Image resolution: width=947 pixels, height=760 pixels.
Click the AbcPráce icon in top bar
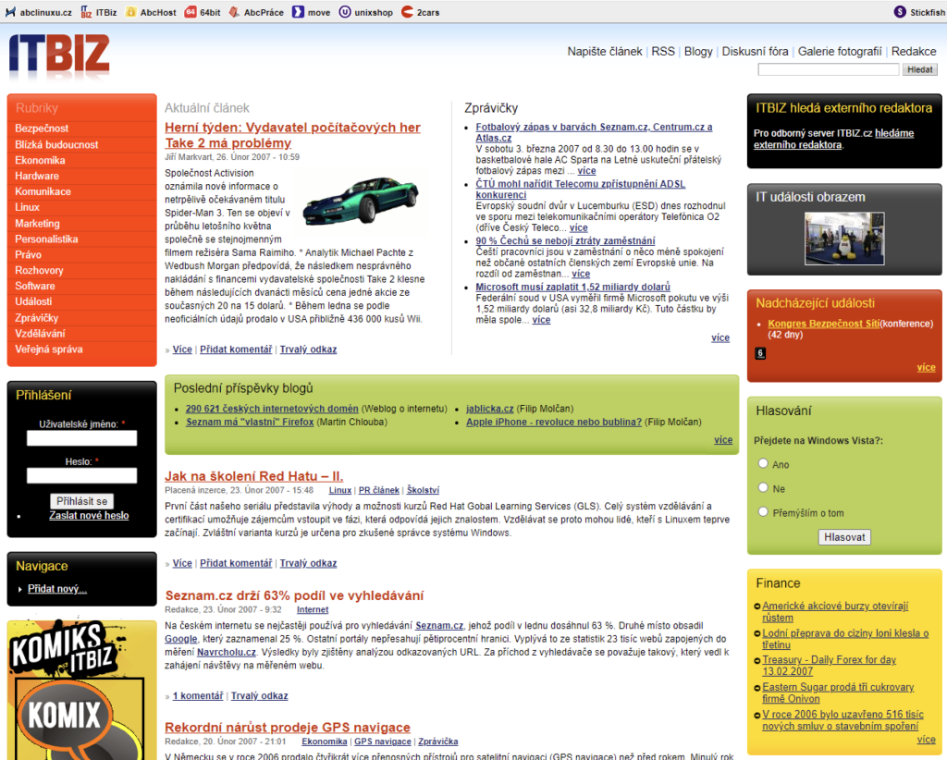coord(235,12)
